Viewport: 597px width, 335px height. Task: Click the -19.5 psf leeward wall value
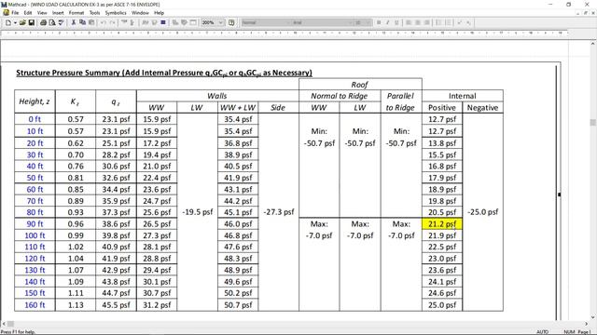[197, 212]
